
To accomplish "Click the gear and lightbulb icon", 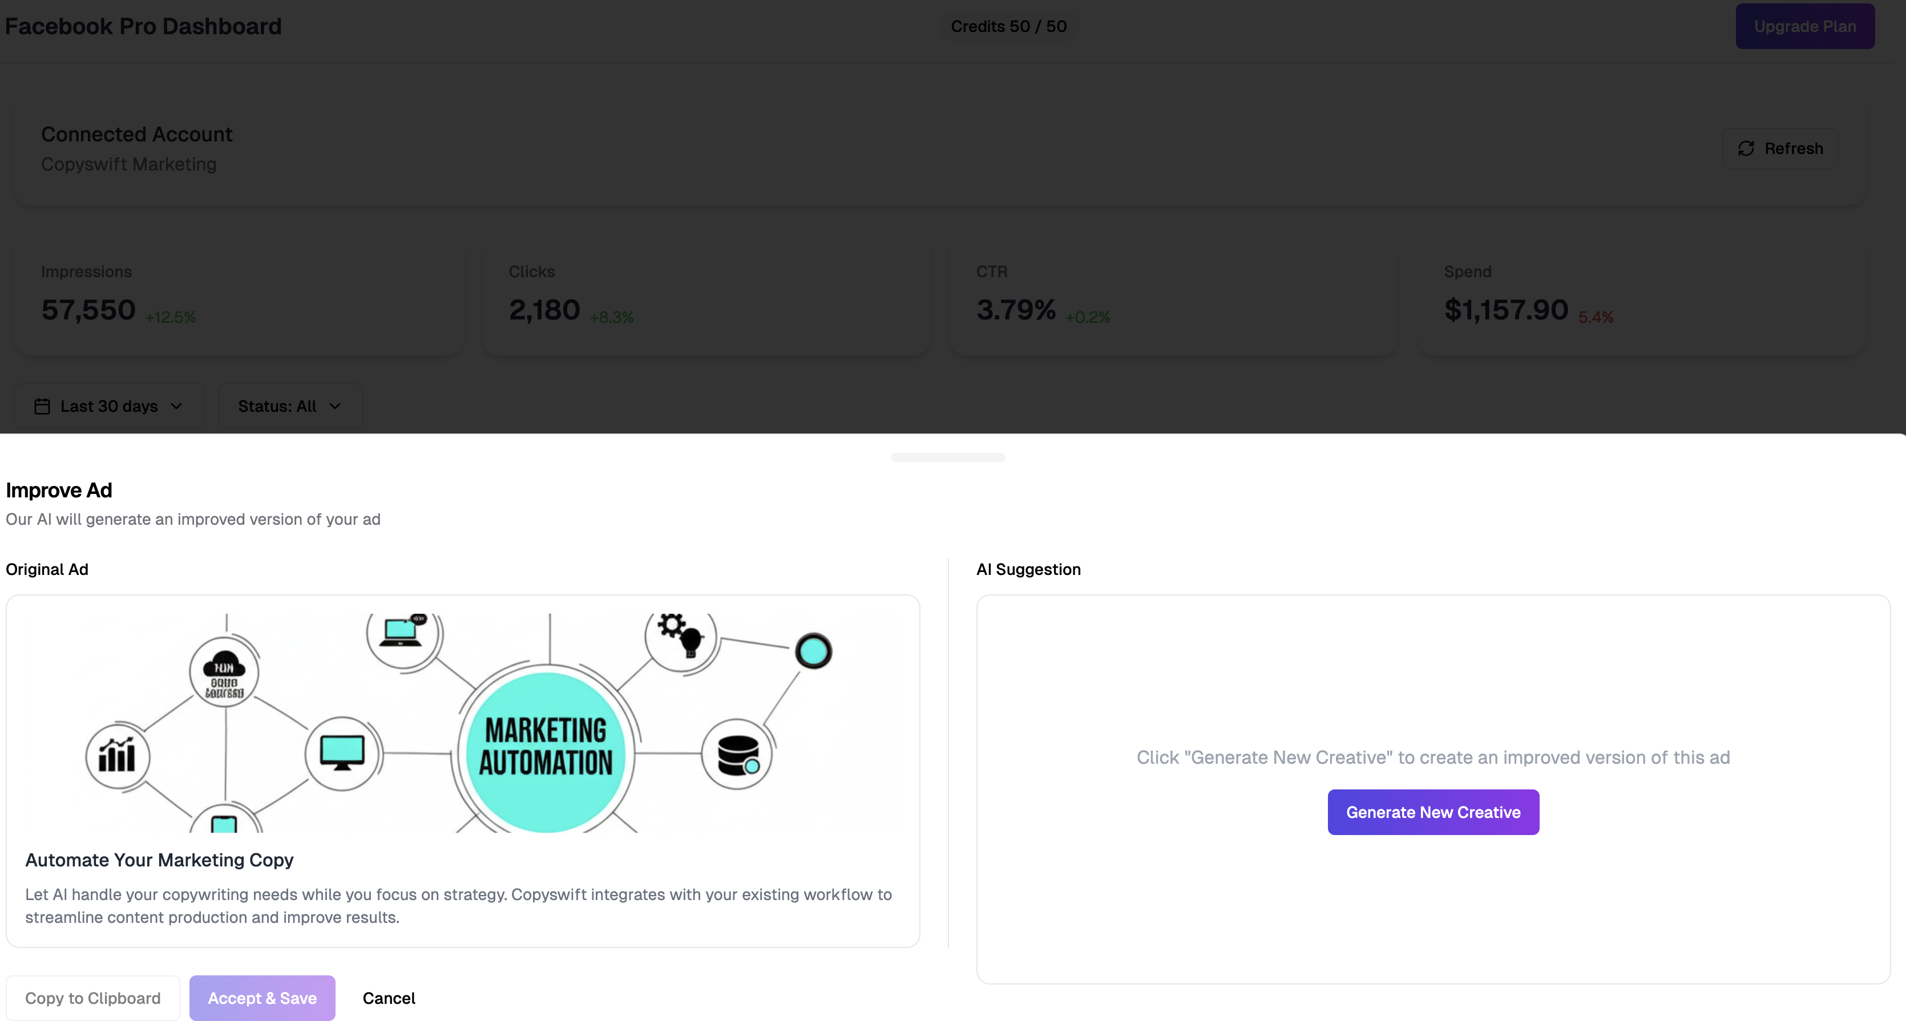I will click(680, 634).
